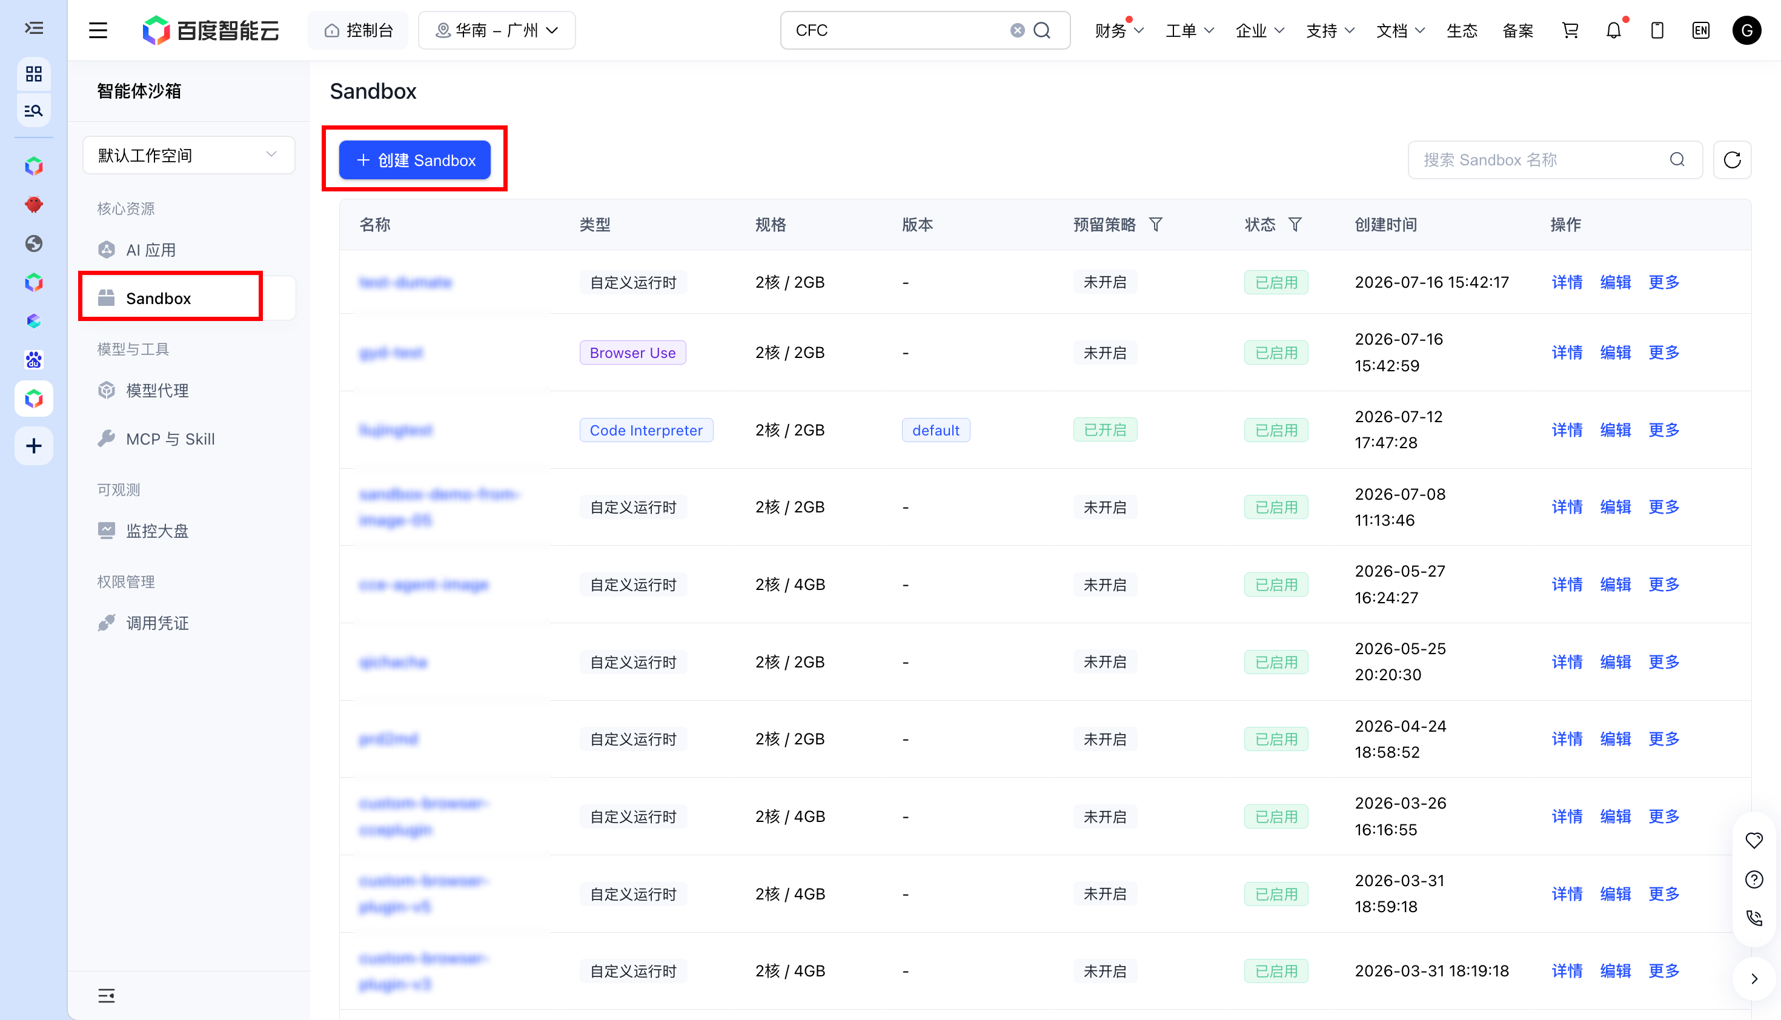Open the shopping cart
Screen dimensions: 1781x1020
pyautogui.click(x=1570, y=30)
